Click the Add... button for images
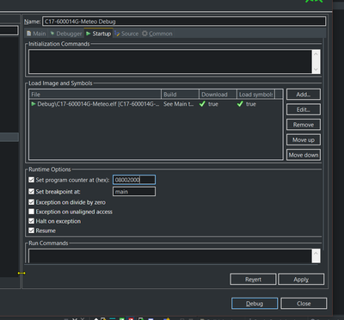Screen dimensions: 344x320 304,95
